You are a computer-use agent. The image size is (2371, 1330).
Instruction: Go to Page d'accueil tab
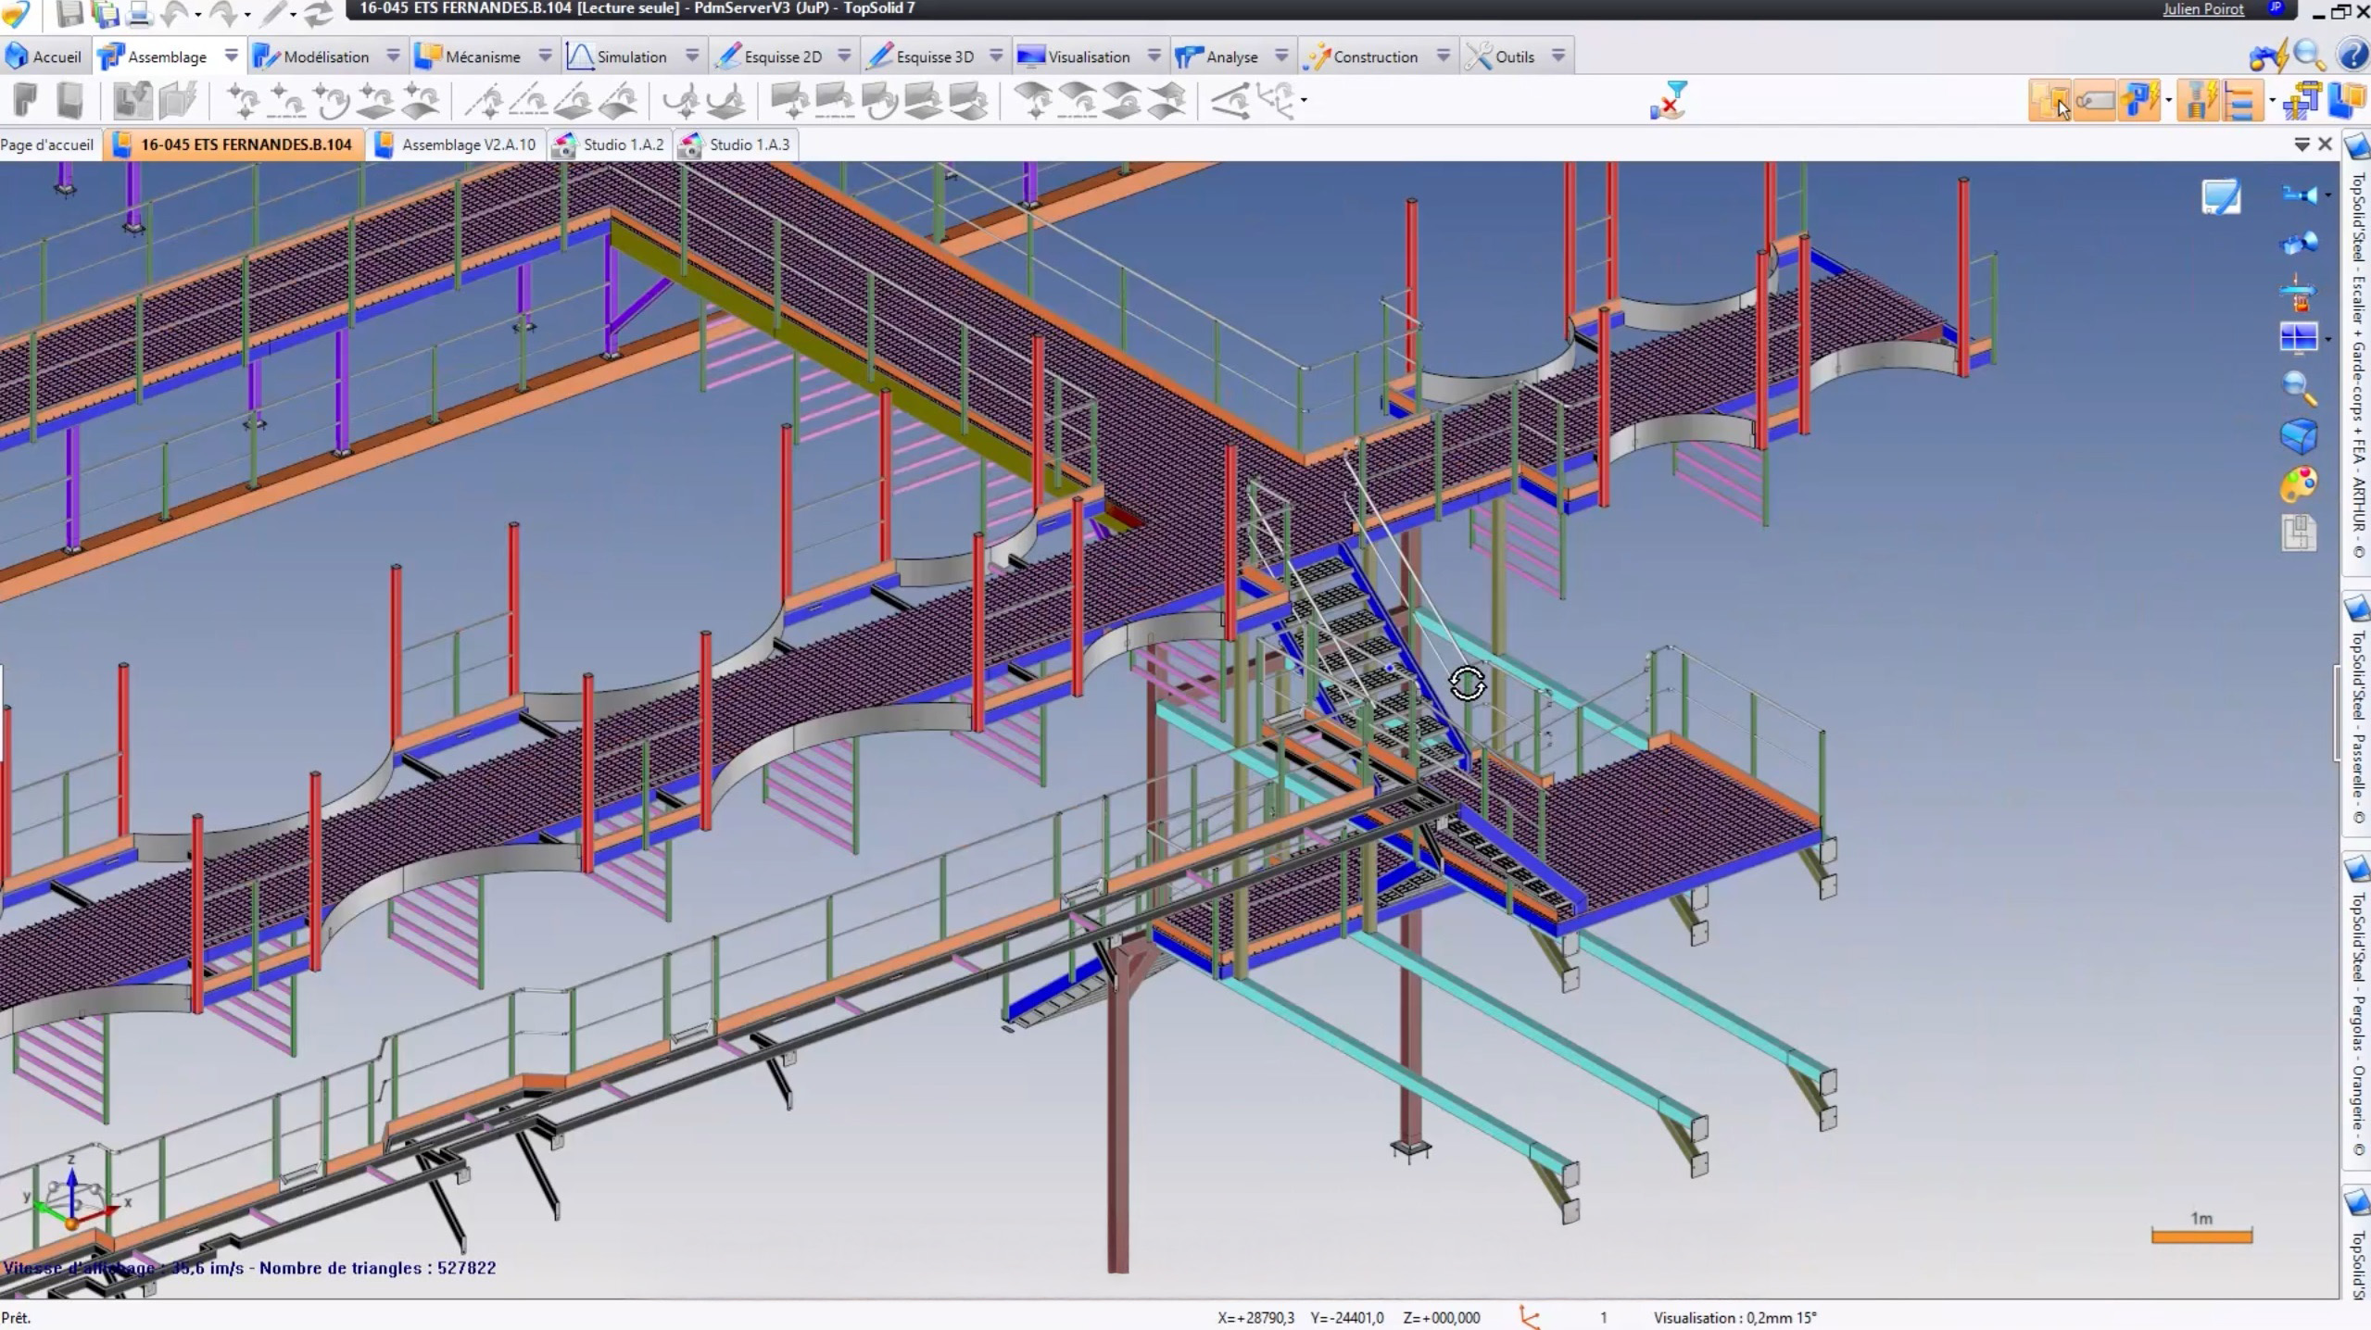click(47, 144)
